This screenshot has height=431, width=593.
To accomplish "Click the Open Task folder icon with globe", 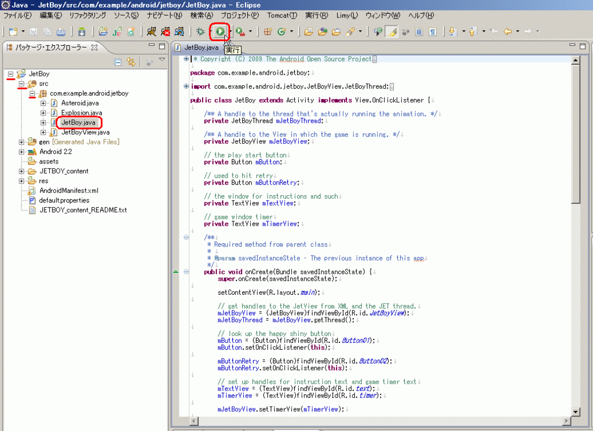I will click(x=323, y=31).
